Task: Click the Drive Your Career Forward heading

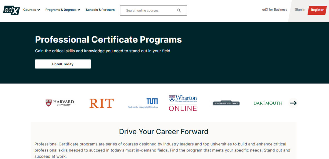Action: 164,131
